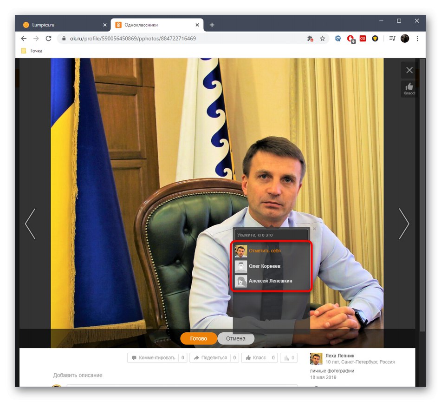Click the bar-chart photo statistics icon
441x402 pixels.
[286, 358]
